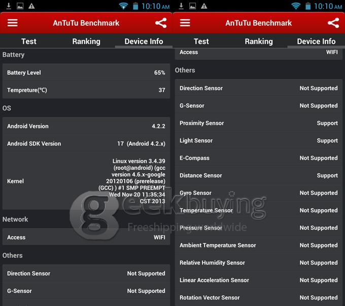The height and width of the screenshot is (306, 345).
Task: Tap the Kernel label
Action: tap(15, 181)
